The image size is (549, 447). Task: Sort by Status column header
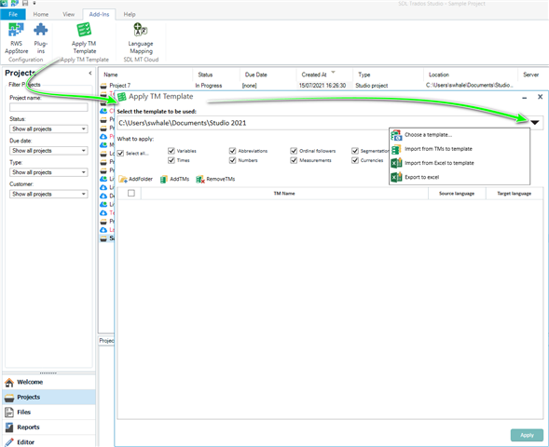216,74
